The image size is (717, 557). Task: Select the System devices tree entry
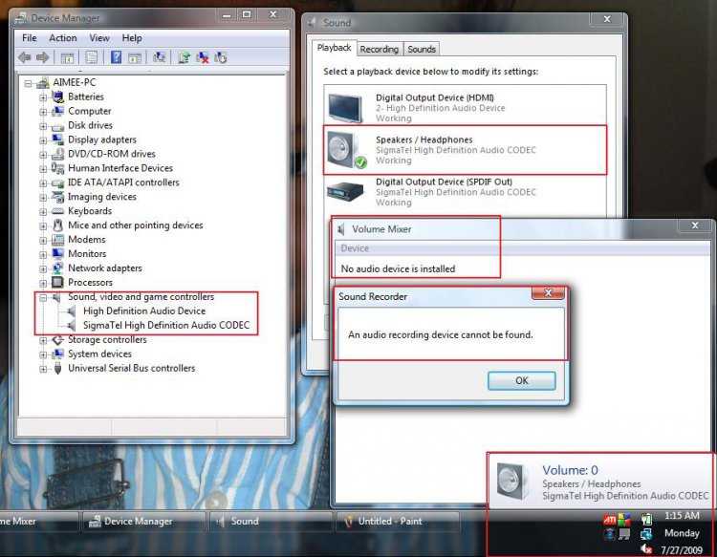click(99, 353)
